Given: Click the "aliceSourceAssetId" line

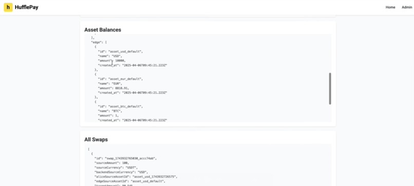Looking at the screenshot, I should tap(136, 177).
